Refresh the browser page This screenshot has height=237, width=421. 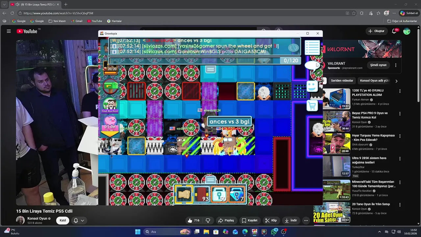click(12, 13)
